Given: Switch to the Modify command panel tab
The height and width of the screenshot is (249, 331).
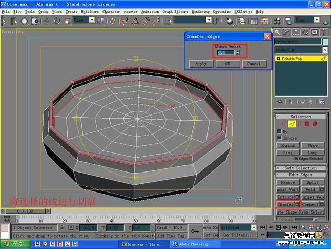Looking at the screenshot, I should pyautogui.click(x=286, y=32).
